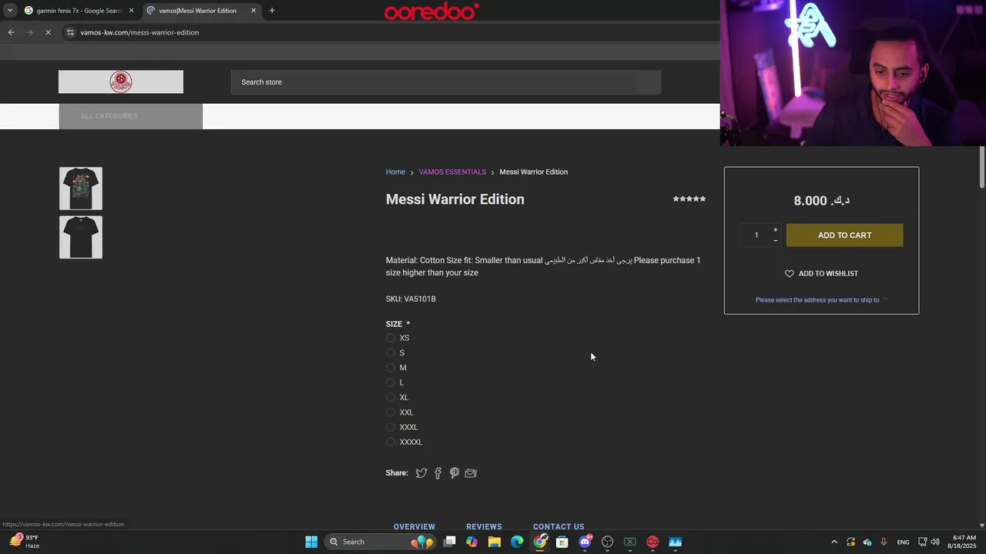Select size XXL
986x554 pixels.
click(x=391, y=412)
